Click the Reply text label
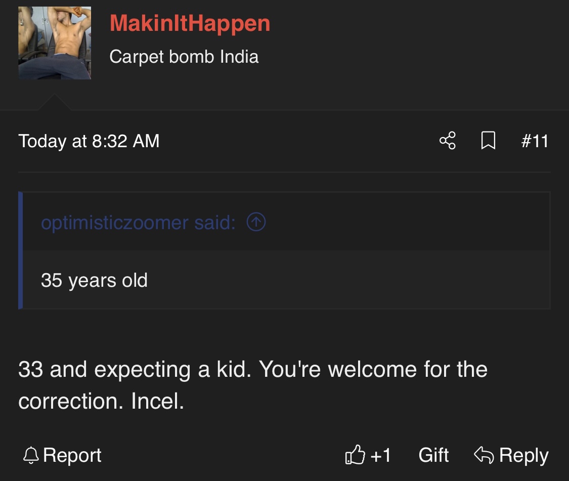Image resolution: width=569 pixels, height=481 pixels. tap(523, 455)
